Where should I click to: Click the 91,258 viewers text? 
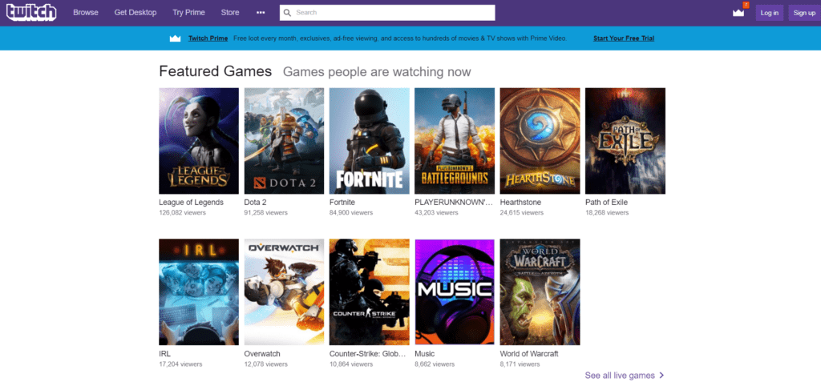pos(266,213)
